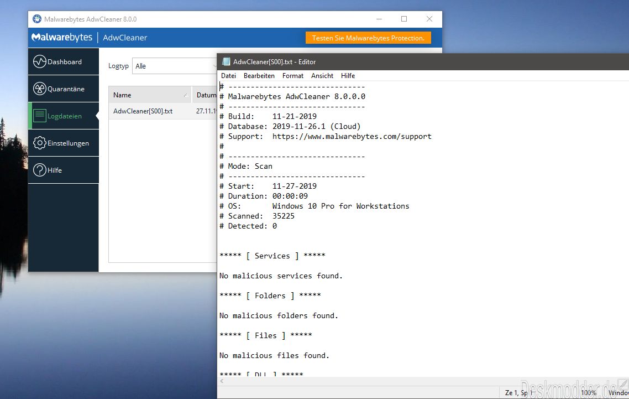Click the 'Detected: 0' line
This screenshot has width=629, height=399.
click(x=248, y=226)
